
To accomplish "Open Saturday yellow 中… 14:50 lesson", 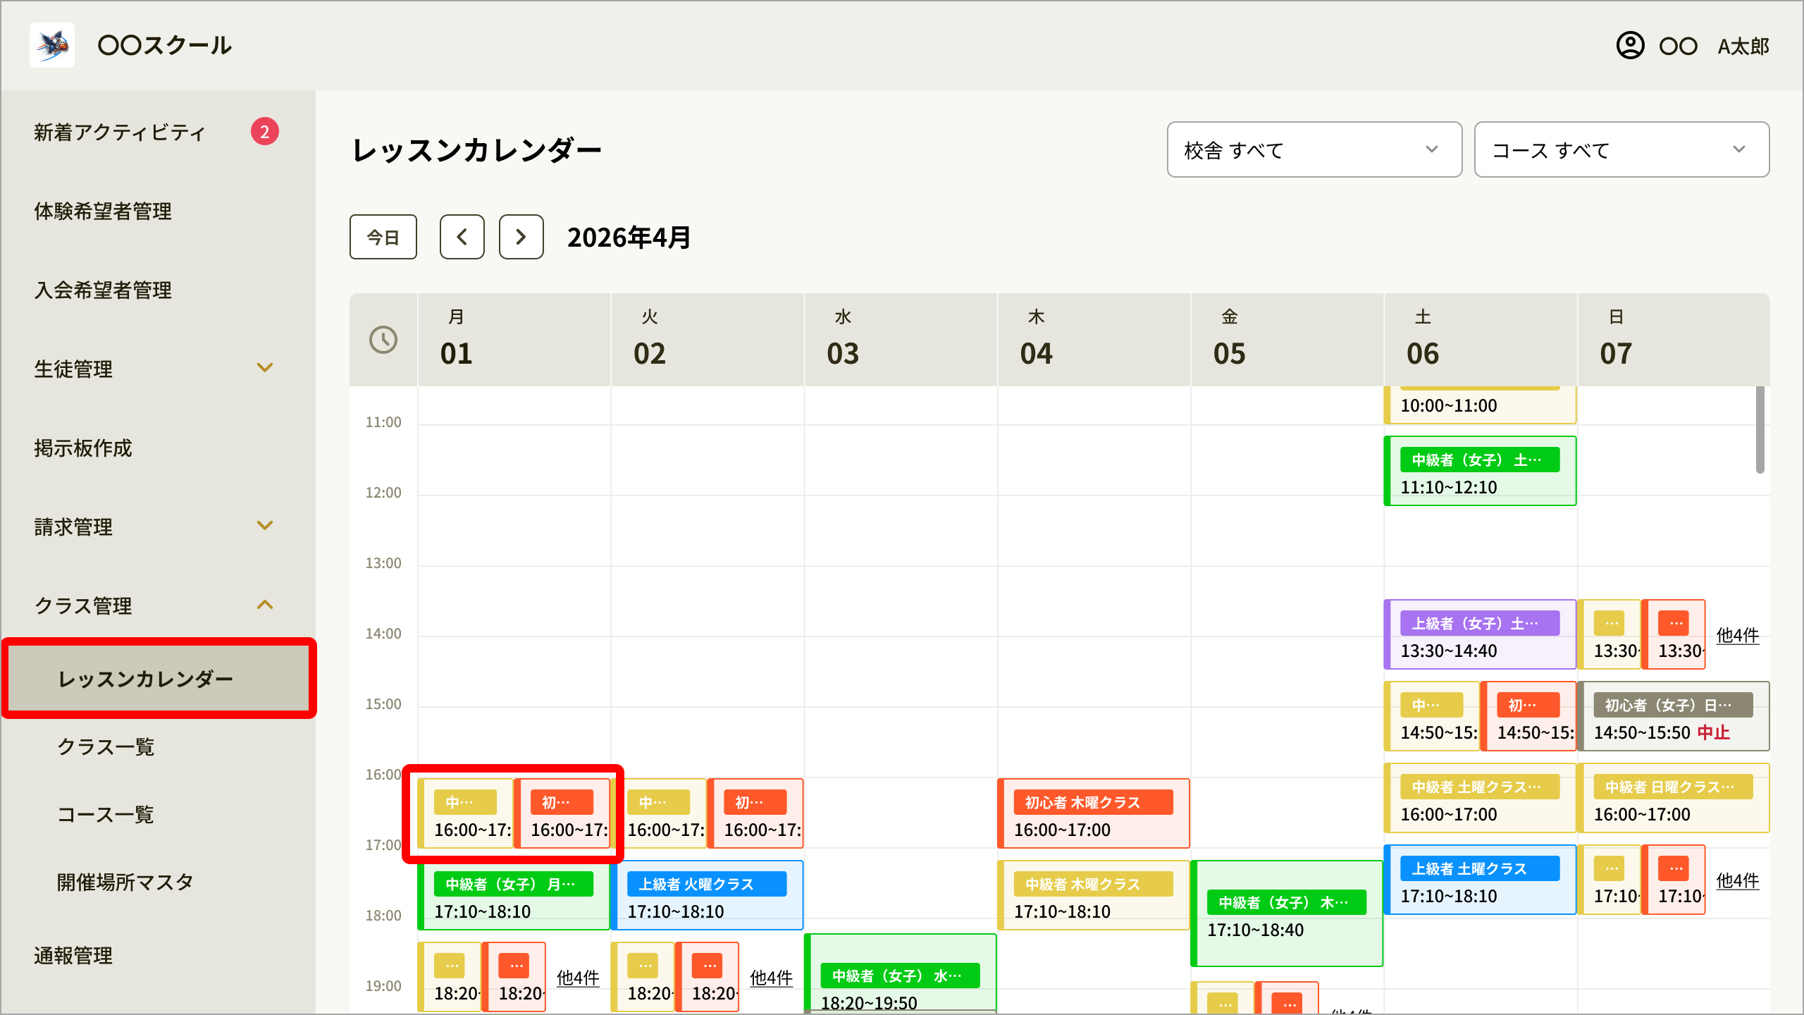I will click(1431, 716).
